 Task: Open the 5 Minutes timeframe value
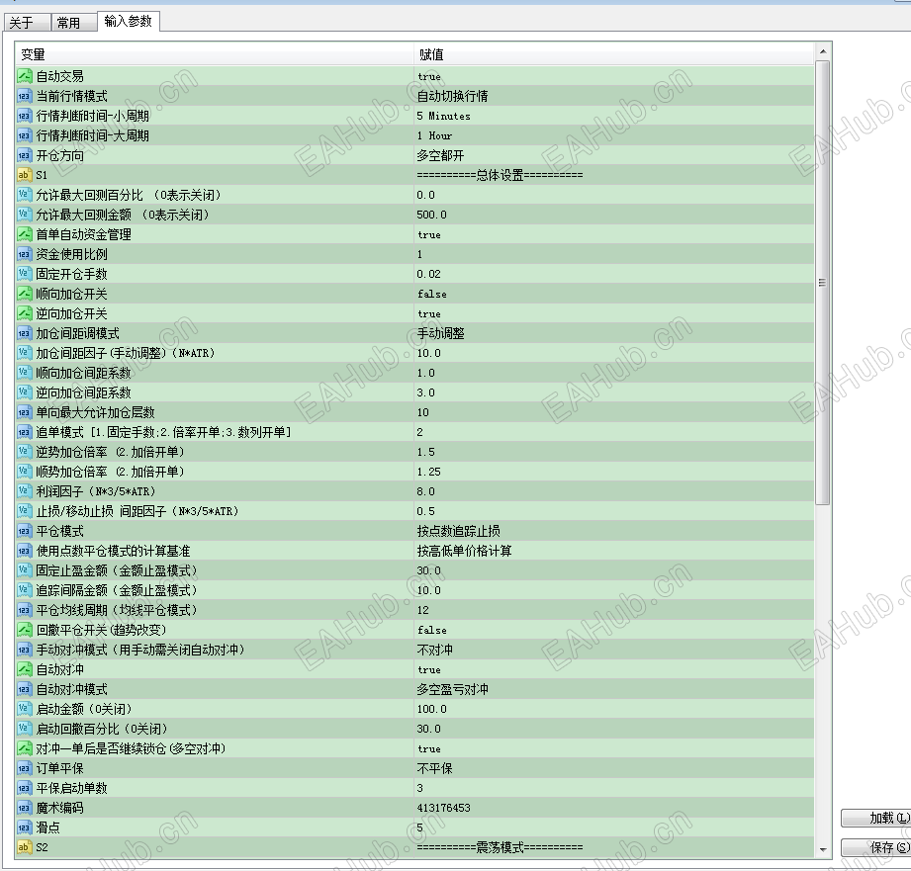click(443, 116)
